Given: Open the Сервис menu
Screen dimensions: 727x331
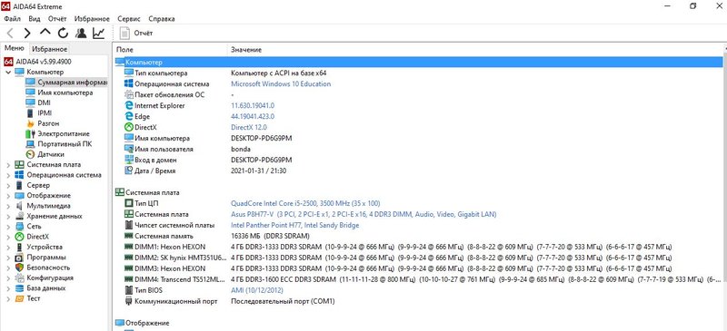Looking at the screenshot, I should (x=129, y=19).
